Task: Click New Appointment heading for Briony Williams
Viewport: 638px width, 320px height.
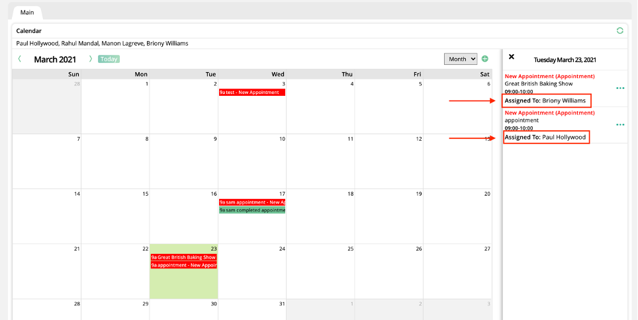Action: coord(549,76)
